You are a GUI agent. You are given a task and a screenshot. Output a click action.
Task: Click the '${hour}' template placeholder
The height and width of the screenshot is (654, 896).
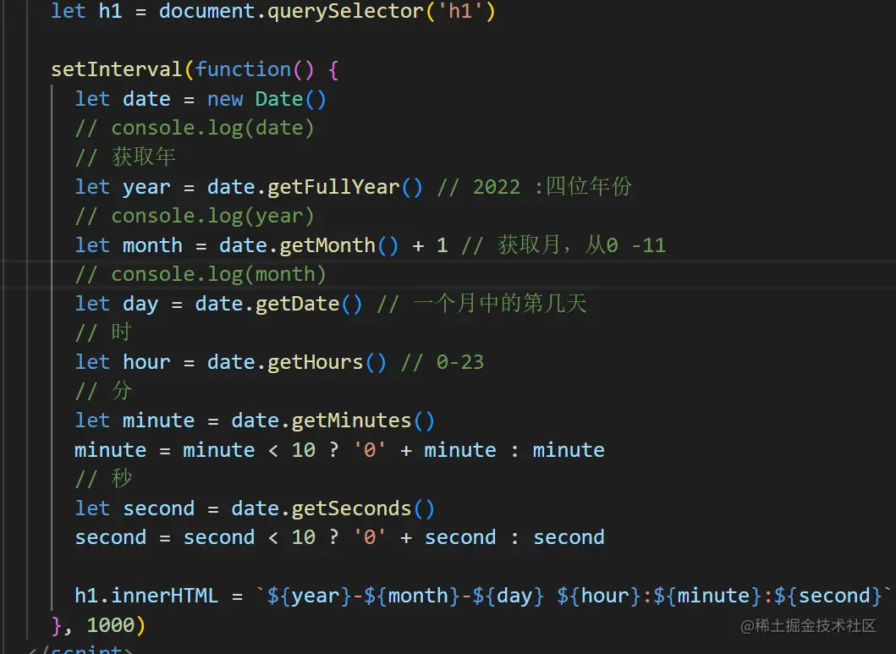click(x=599, y=596)
